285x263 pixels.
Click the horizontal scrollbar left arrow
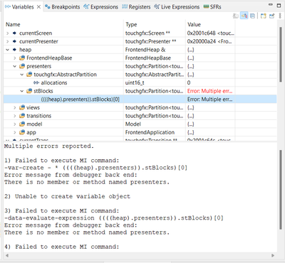pyautogui.click(x=6, y=255)
